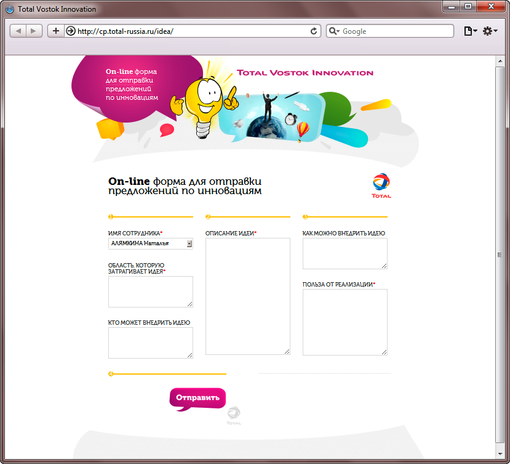Click the On-line форма для отправки heading

(185, 185)
